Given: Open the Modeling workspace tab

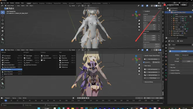Looking at the screenshot, I should point(35,3).
